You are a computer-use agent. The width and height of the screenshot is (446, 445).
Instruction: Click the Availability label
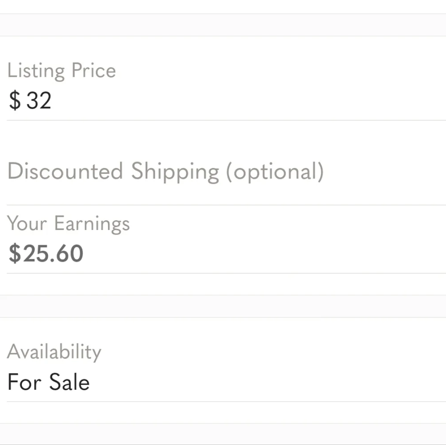click(x=54, y=352)
